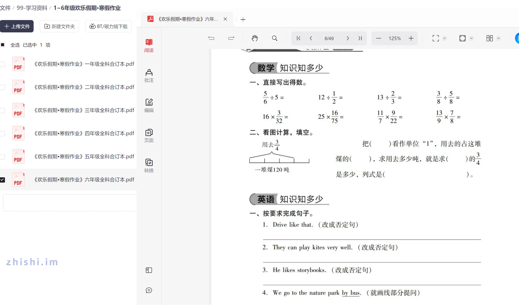Click 99-学习资料 in the breadcrumb
The image size is (519, 305).
32,8
